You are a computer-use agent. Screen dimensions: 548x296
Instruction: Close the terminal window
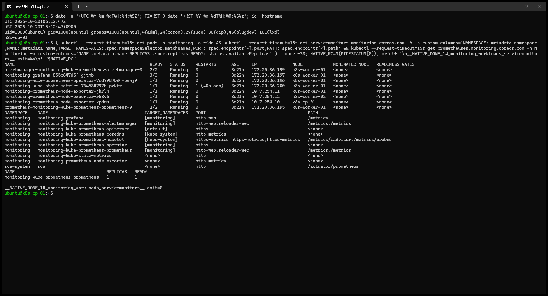tap(539, 6)
